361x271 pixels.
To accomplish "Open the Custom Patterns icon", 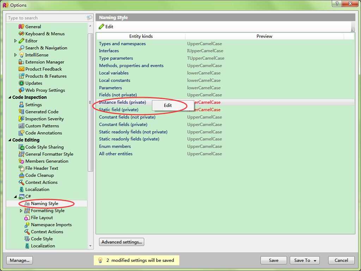I will 22,126.
